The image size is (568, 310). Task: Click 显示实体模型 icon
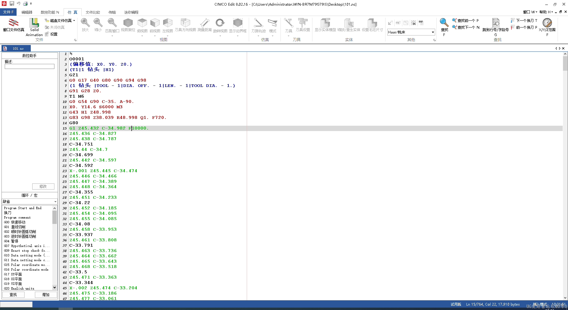click(x=325, y=23)
